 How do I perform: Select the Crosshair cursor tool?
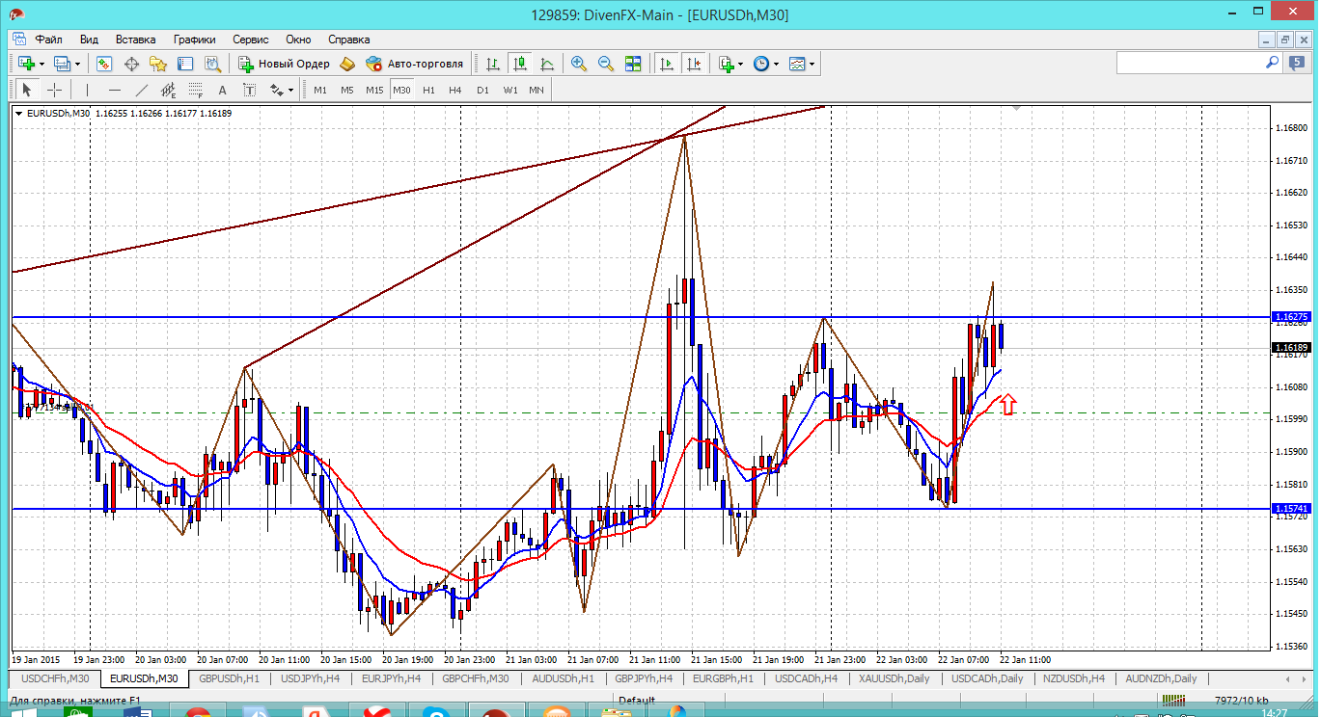55,90
